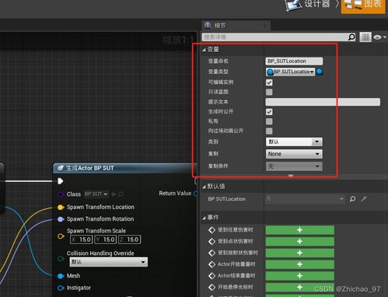Click the execution input pin on spawn node

coord(61,181)
